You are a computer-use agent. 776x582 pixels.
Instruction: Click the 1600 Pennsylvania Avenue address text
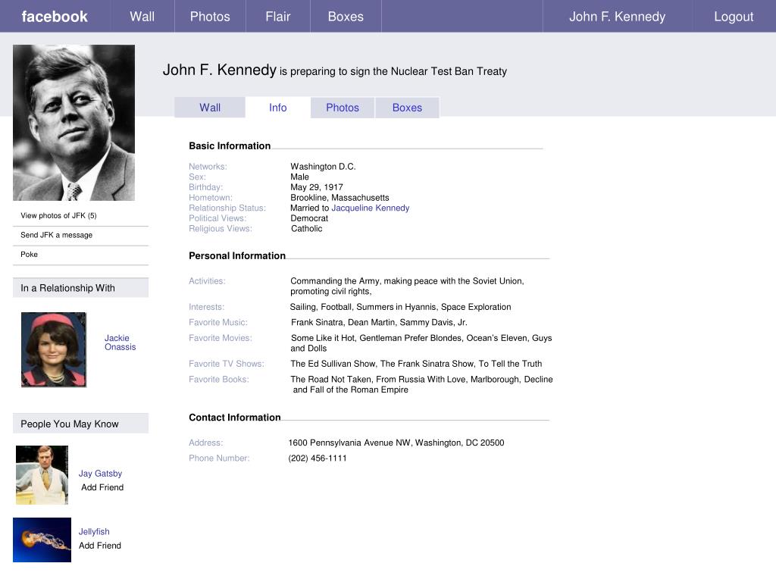click(x=396, y=443)
